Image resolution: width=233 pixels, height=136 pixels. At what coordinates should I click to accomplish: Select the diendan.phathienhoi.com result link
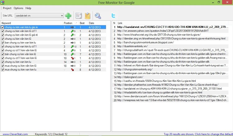(168, 85)
